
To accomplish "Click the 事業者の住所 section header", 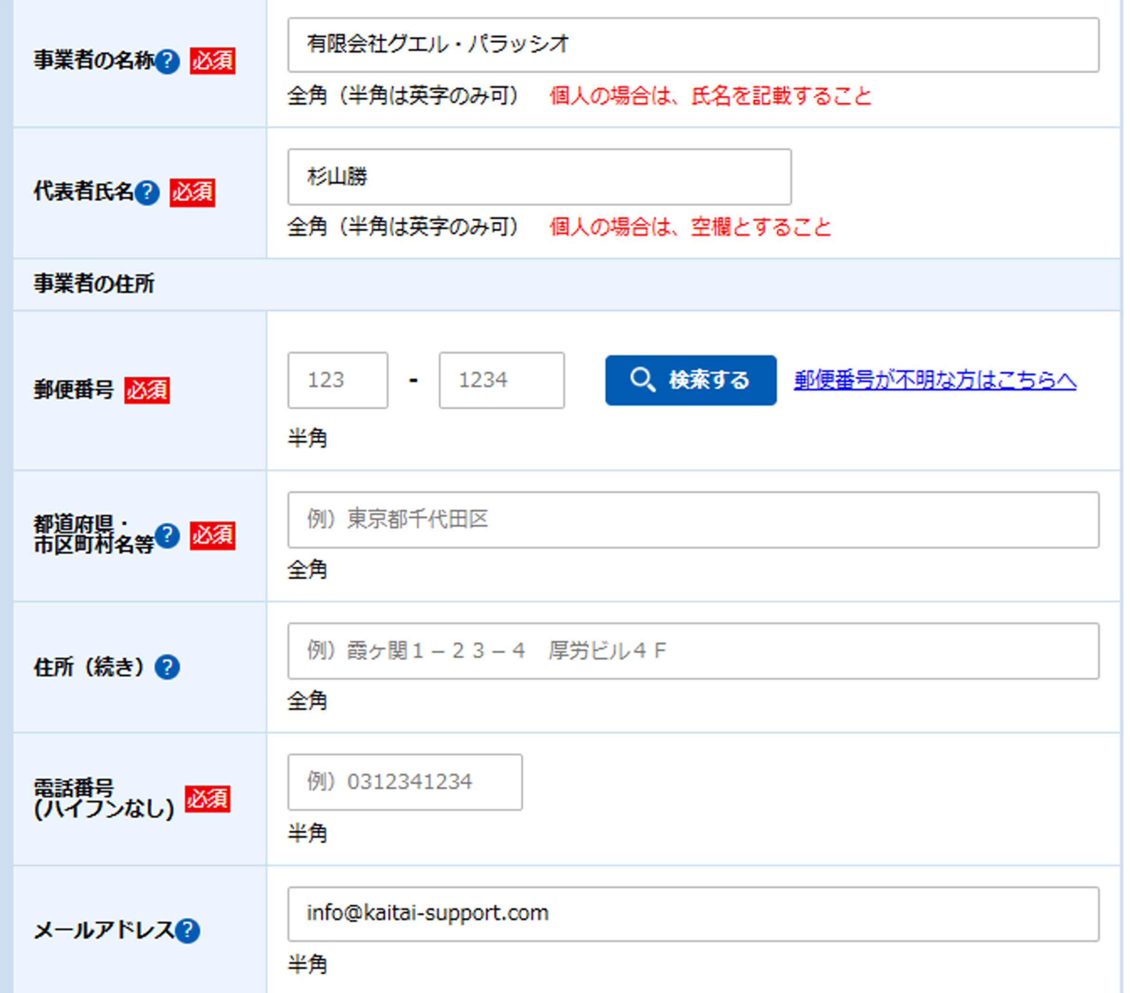I will click(x=94, y=284).
